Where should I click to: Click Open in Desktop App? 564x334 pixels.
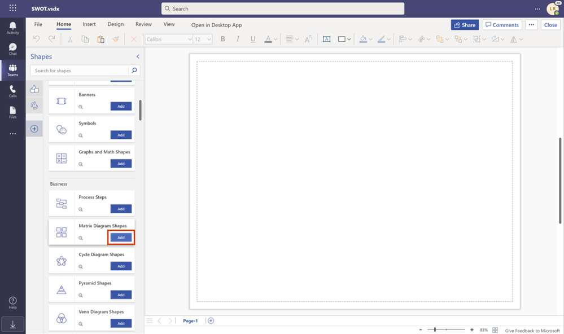(217, 25)
